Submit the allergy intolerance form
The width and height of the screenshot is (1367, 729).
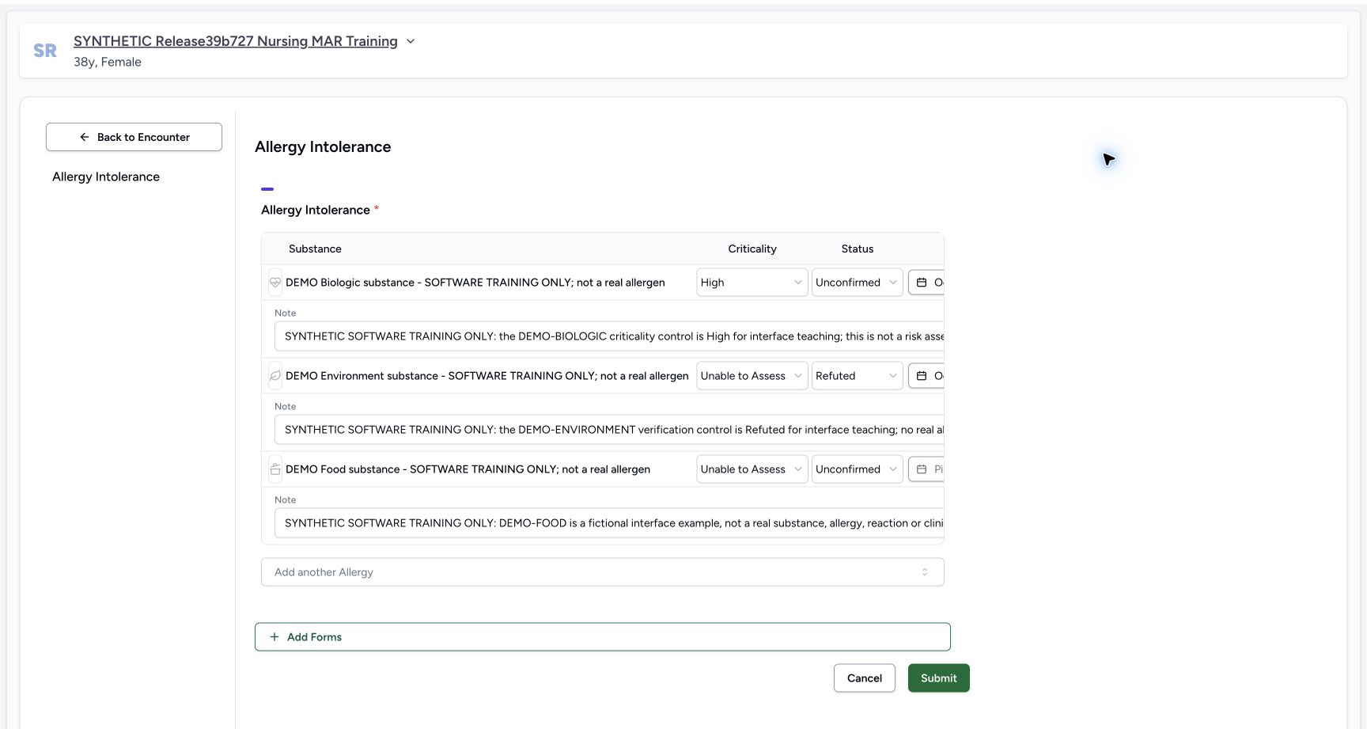939,678
